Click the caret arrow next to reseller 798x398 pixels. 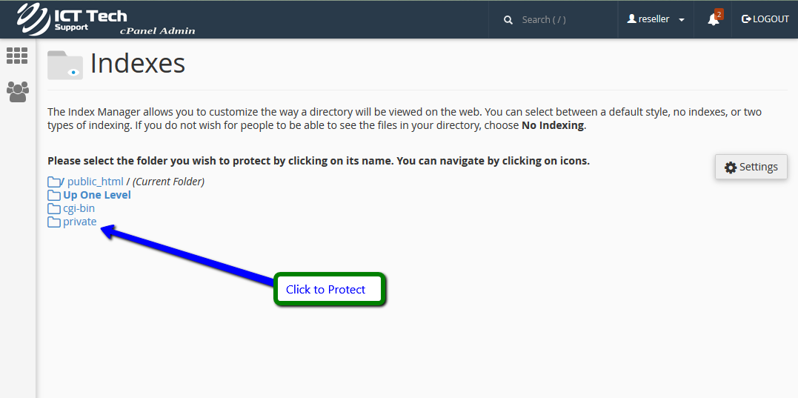(682, 20)
